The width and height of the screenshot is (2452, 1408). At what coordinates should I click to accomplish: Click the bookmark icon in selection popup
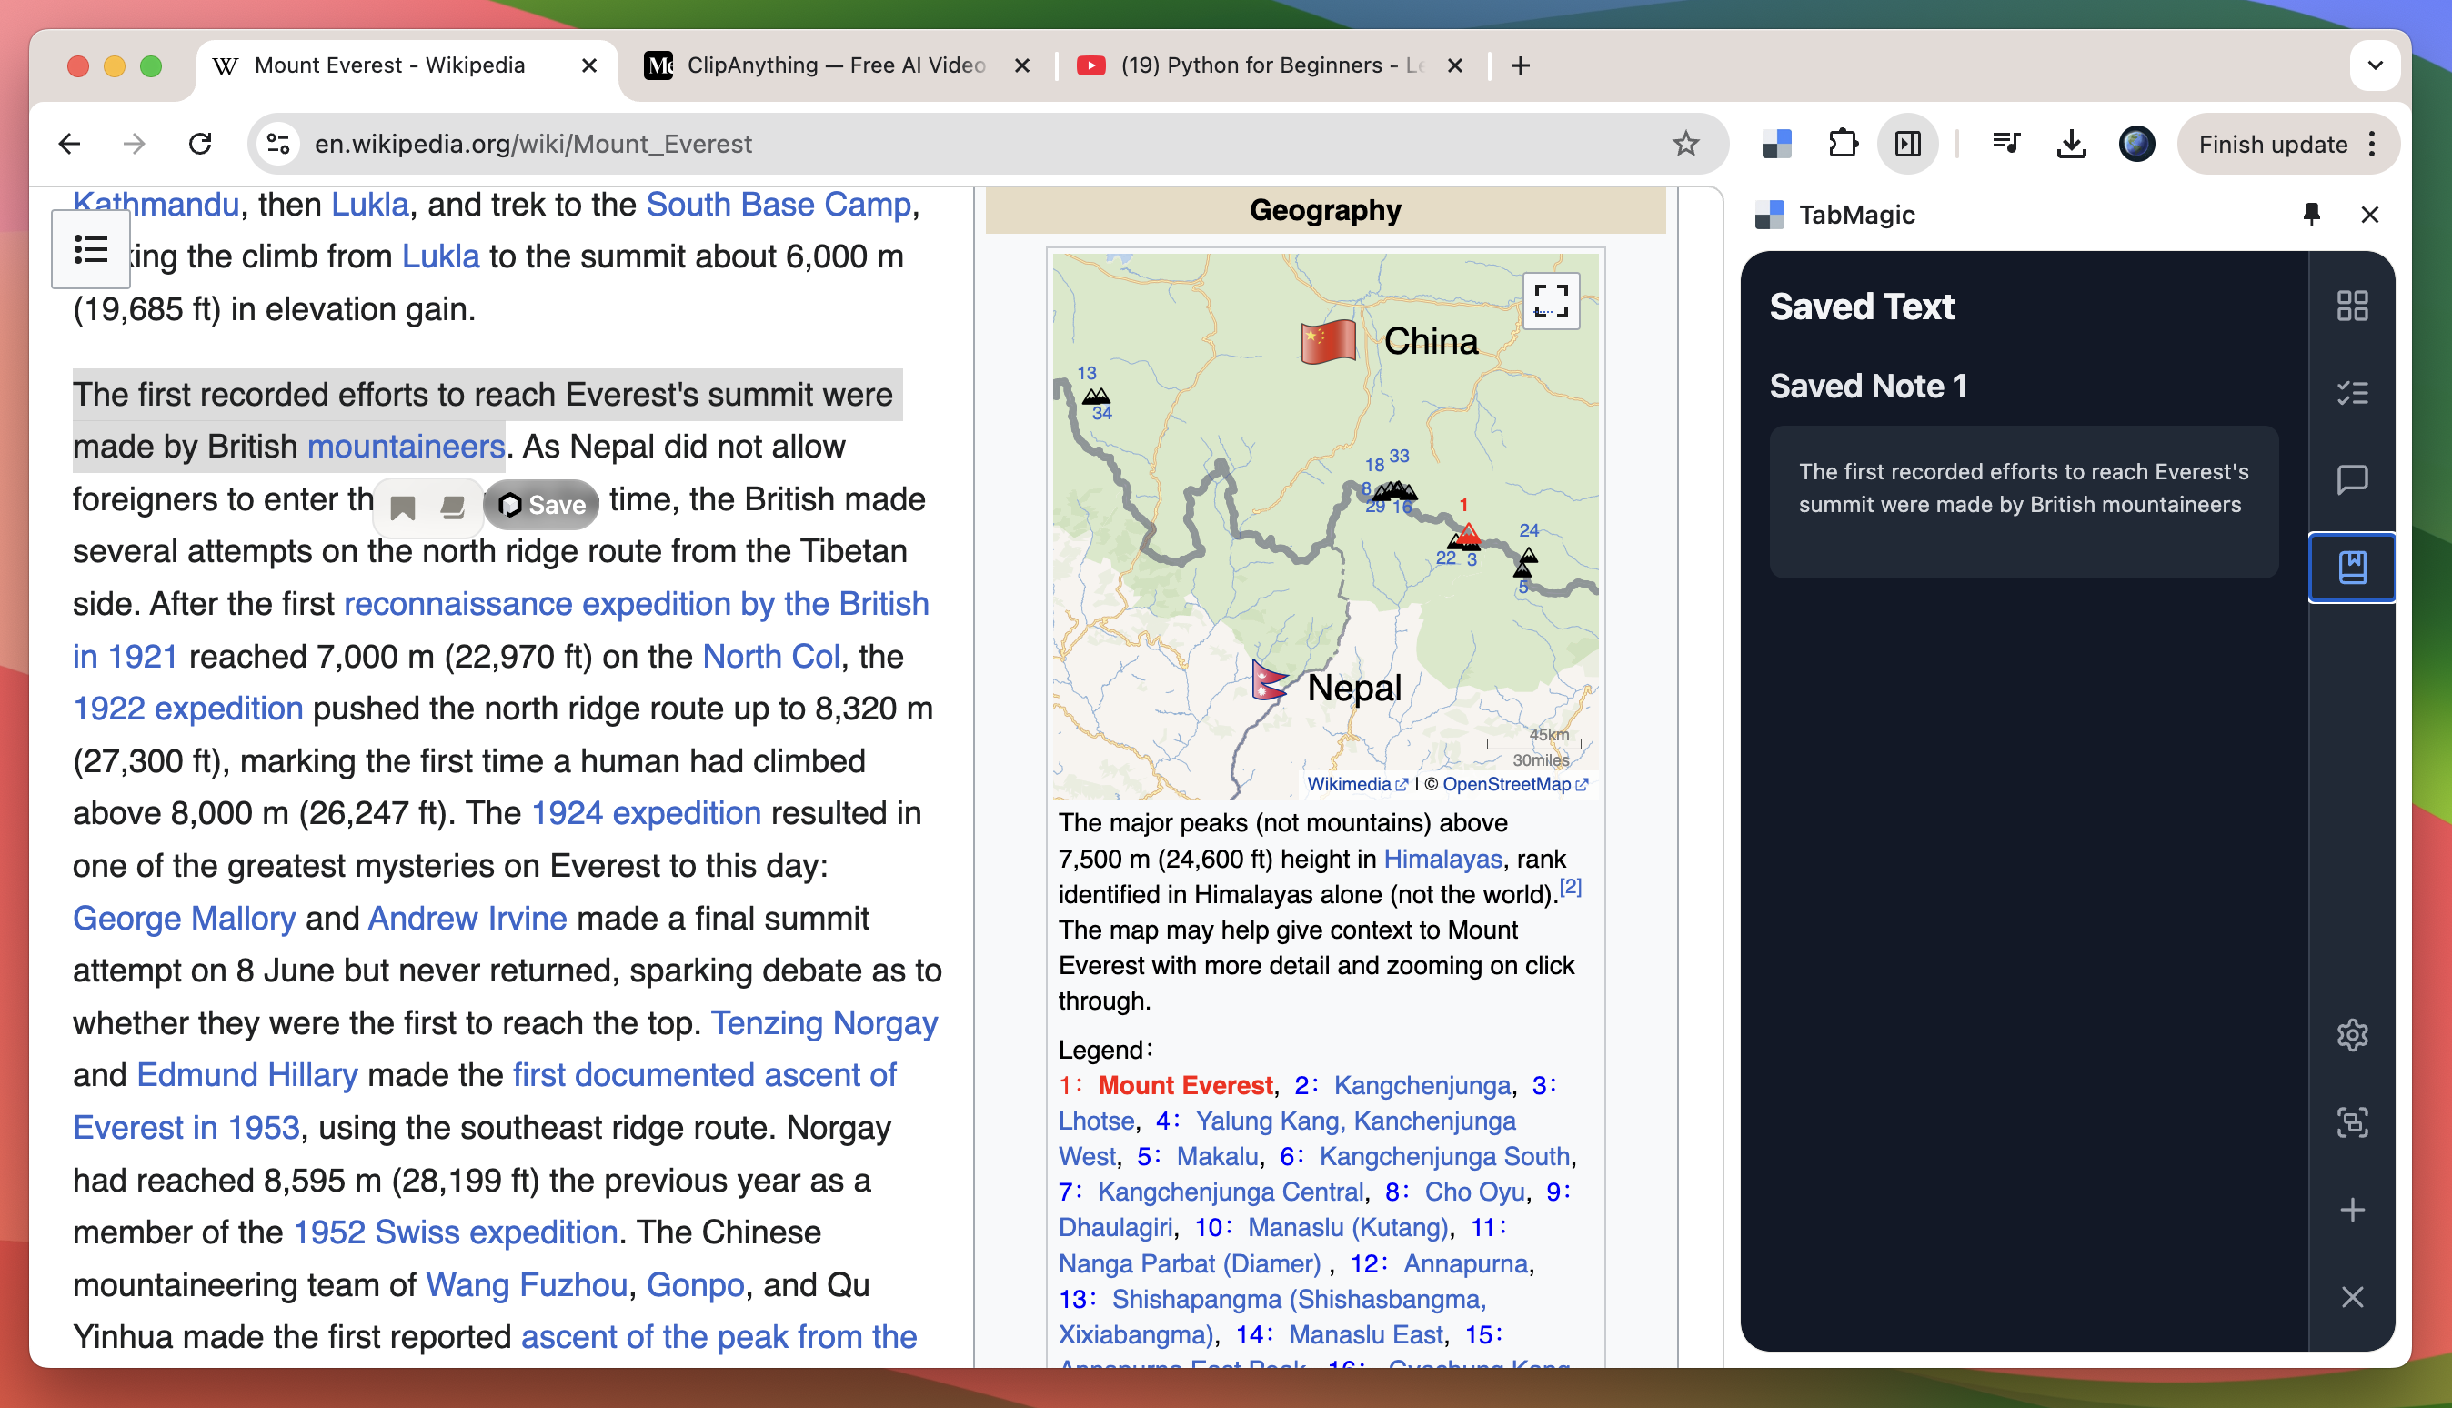(403, 507)
